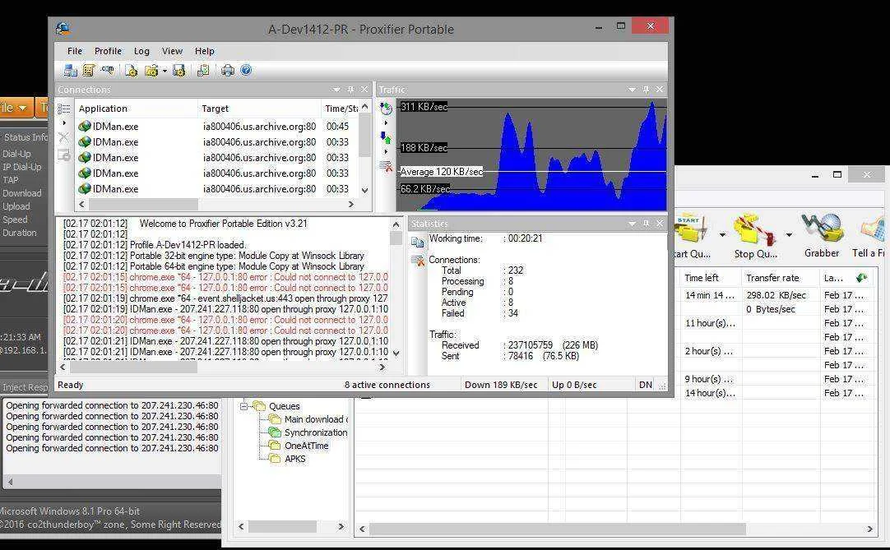Screen dimensions: 890x550
Task: Select Synchronization queue in IDM tree
Action: [316, 432]
